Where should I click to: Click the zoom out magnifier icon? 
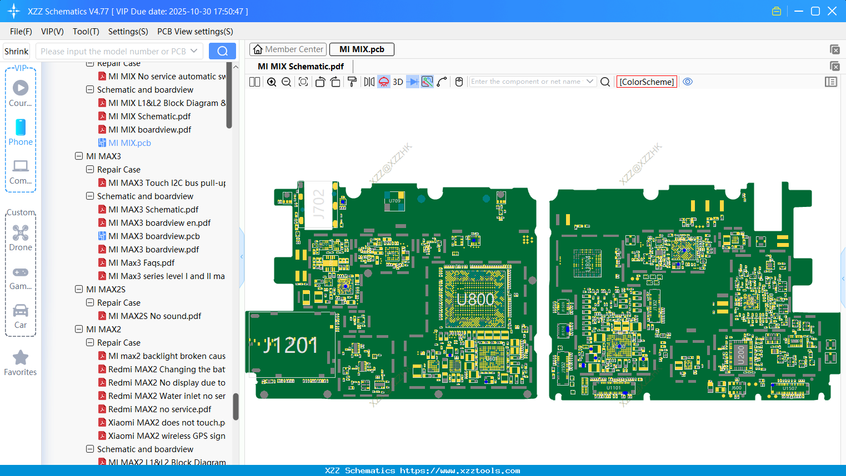[287, 82]
